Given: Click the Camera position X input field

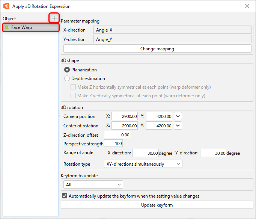Looking at the screenshot, I should (x=125, y=116).
